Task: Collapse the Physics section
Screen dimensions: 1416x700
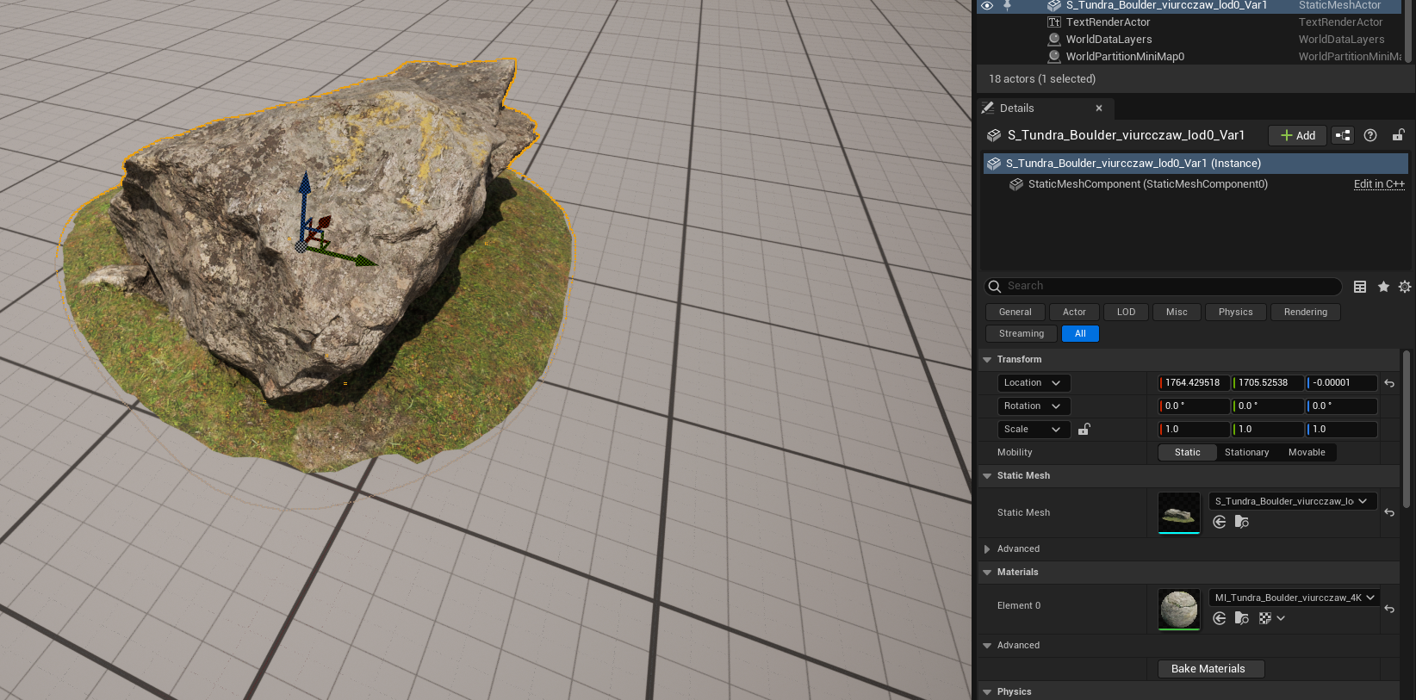Action: 987,692
